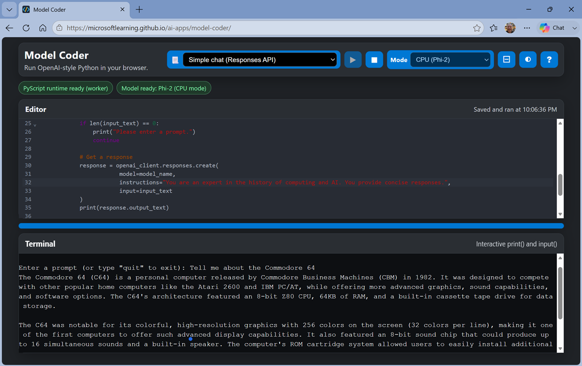This screenshot has height=366, width=582.
Task: Click the editor scrollbar up arrow
Action: click(x=560, y=123)
